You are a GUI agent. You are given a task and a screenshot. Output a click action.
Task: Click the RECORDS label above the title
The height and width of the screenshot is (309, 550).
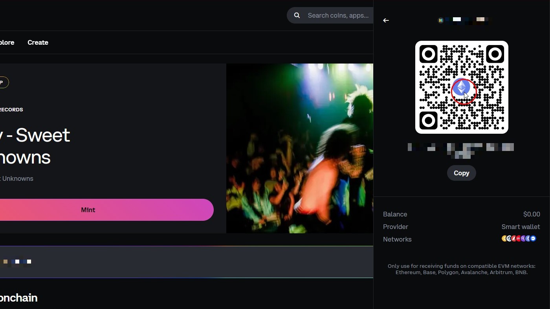11,109
